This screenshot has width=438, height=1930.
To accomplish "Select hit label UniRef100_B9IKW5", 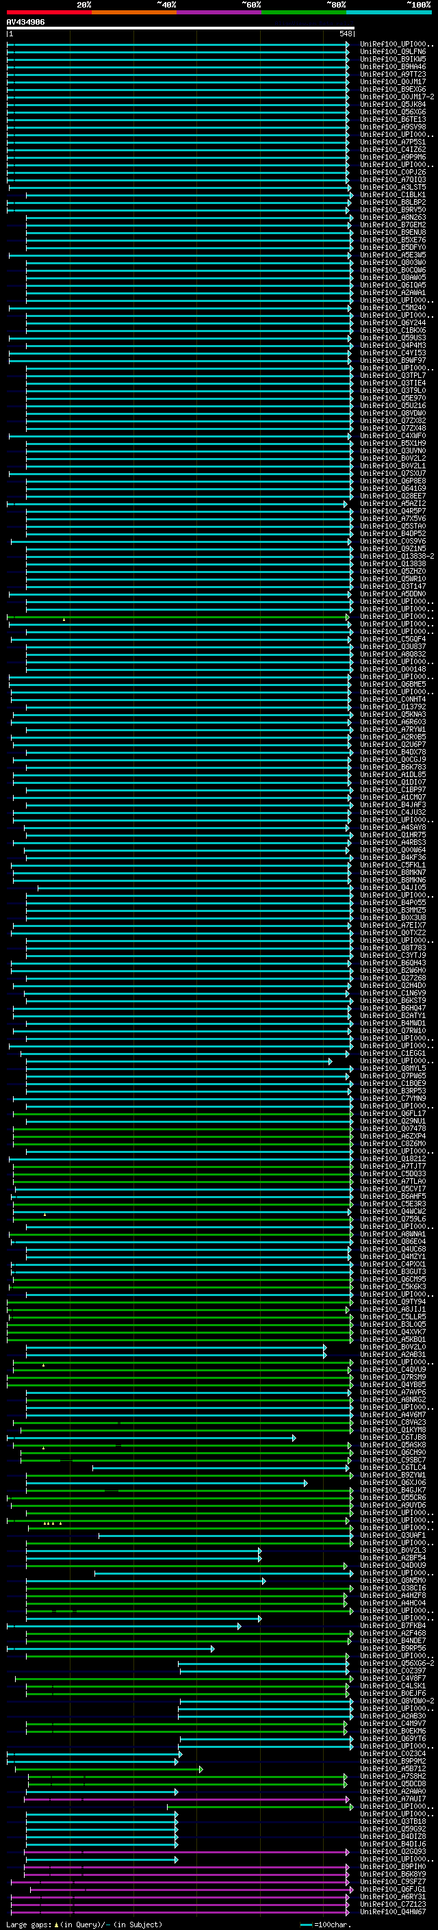I will coord(393,59).
